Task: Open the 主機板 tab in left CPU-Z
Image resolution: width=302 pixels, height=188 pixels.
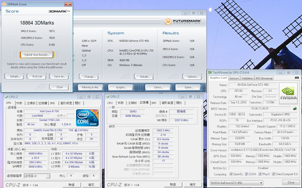Action: tap(31, 103)
